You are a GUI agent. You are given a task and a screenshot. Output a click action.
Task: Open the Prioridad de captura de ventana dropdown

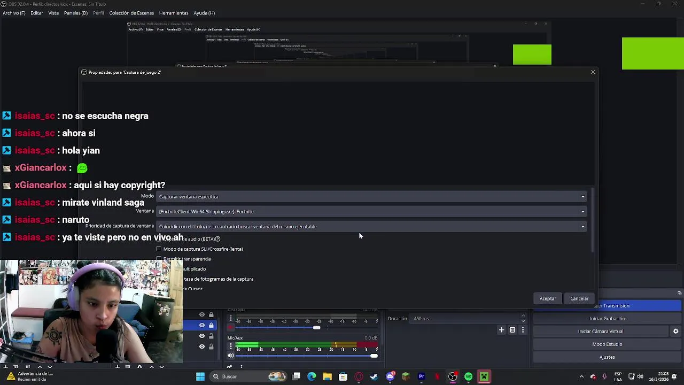pos(372,227)
